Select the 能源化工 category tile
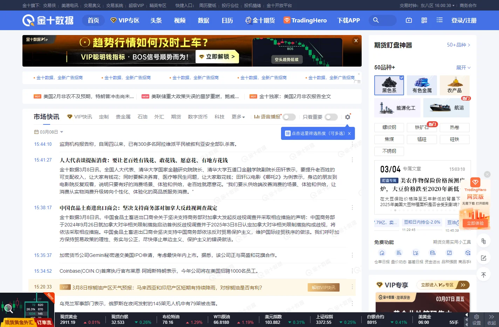Viewport: 499px width, 327px height. [x=397, y=108]
